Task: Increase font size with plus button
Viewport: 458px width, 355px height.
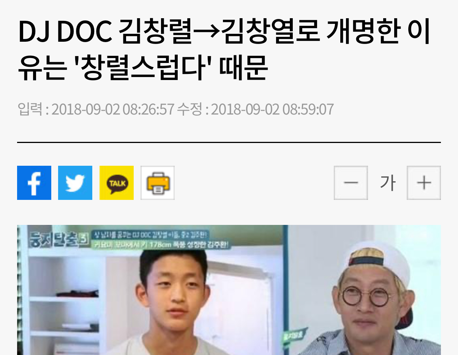Action: [424, 183]
